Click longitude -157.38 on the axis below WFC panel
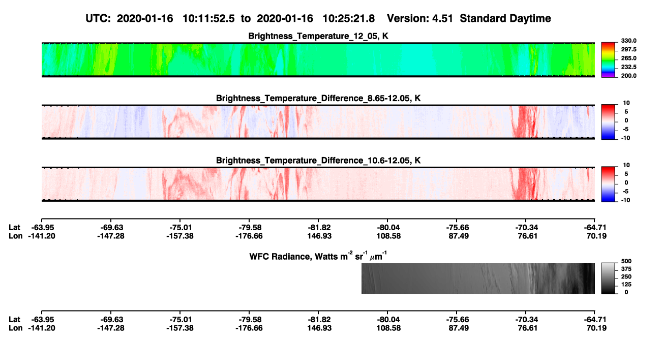 pyautogui.click(x=179, y=328)
